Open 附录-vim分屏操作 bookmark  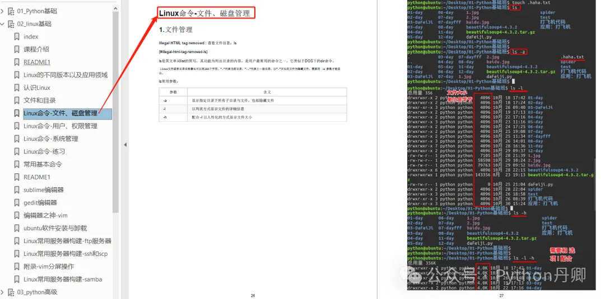(x=49, y=266)
